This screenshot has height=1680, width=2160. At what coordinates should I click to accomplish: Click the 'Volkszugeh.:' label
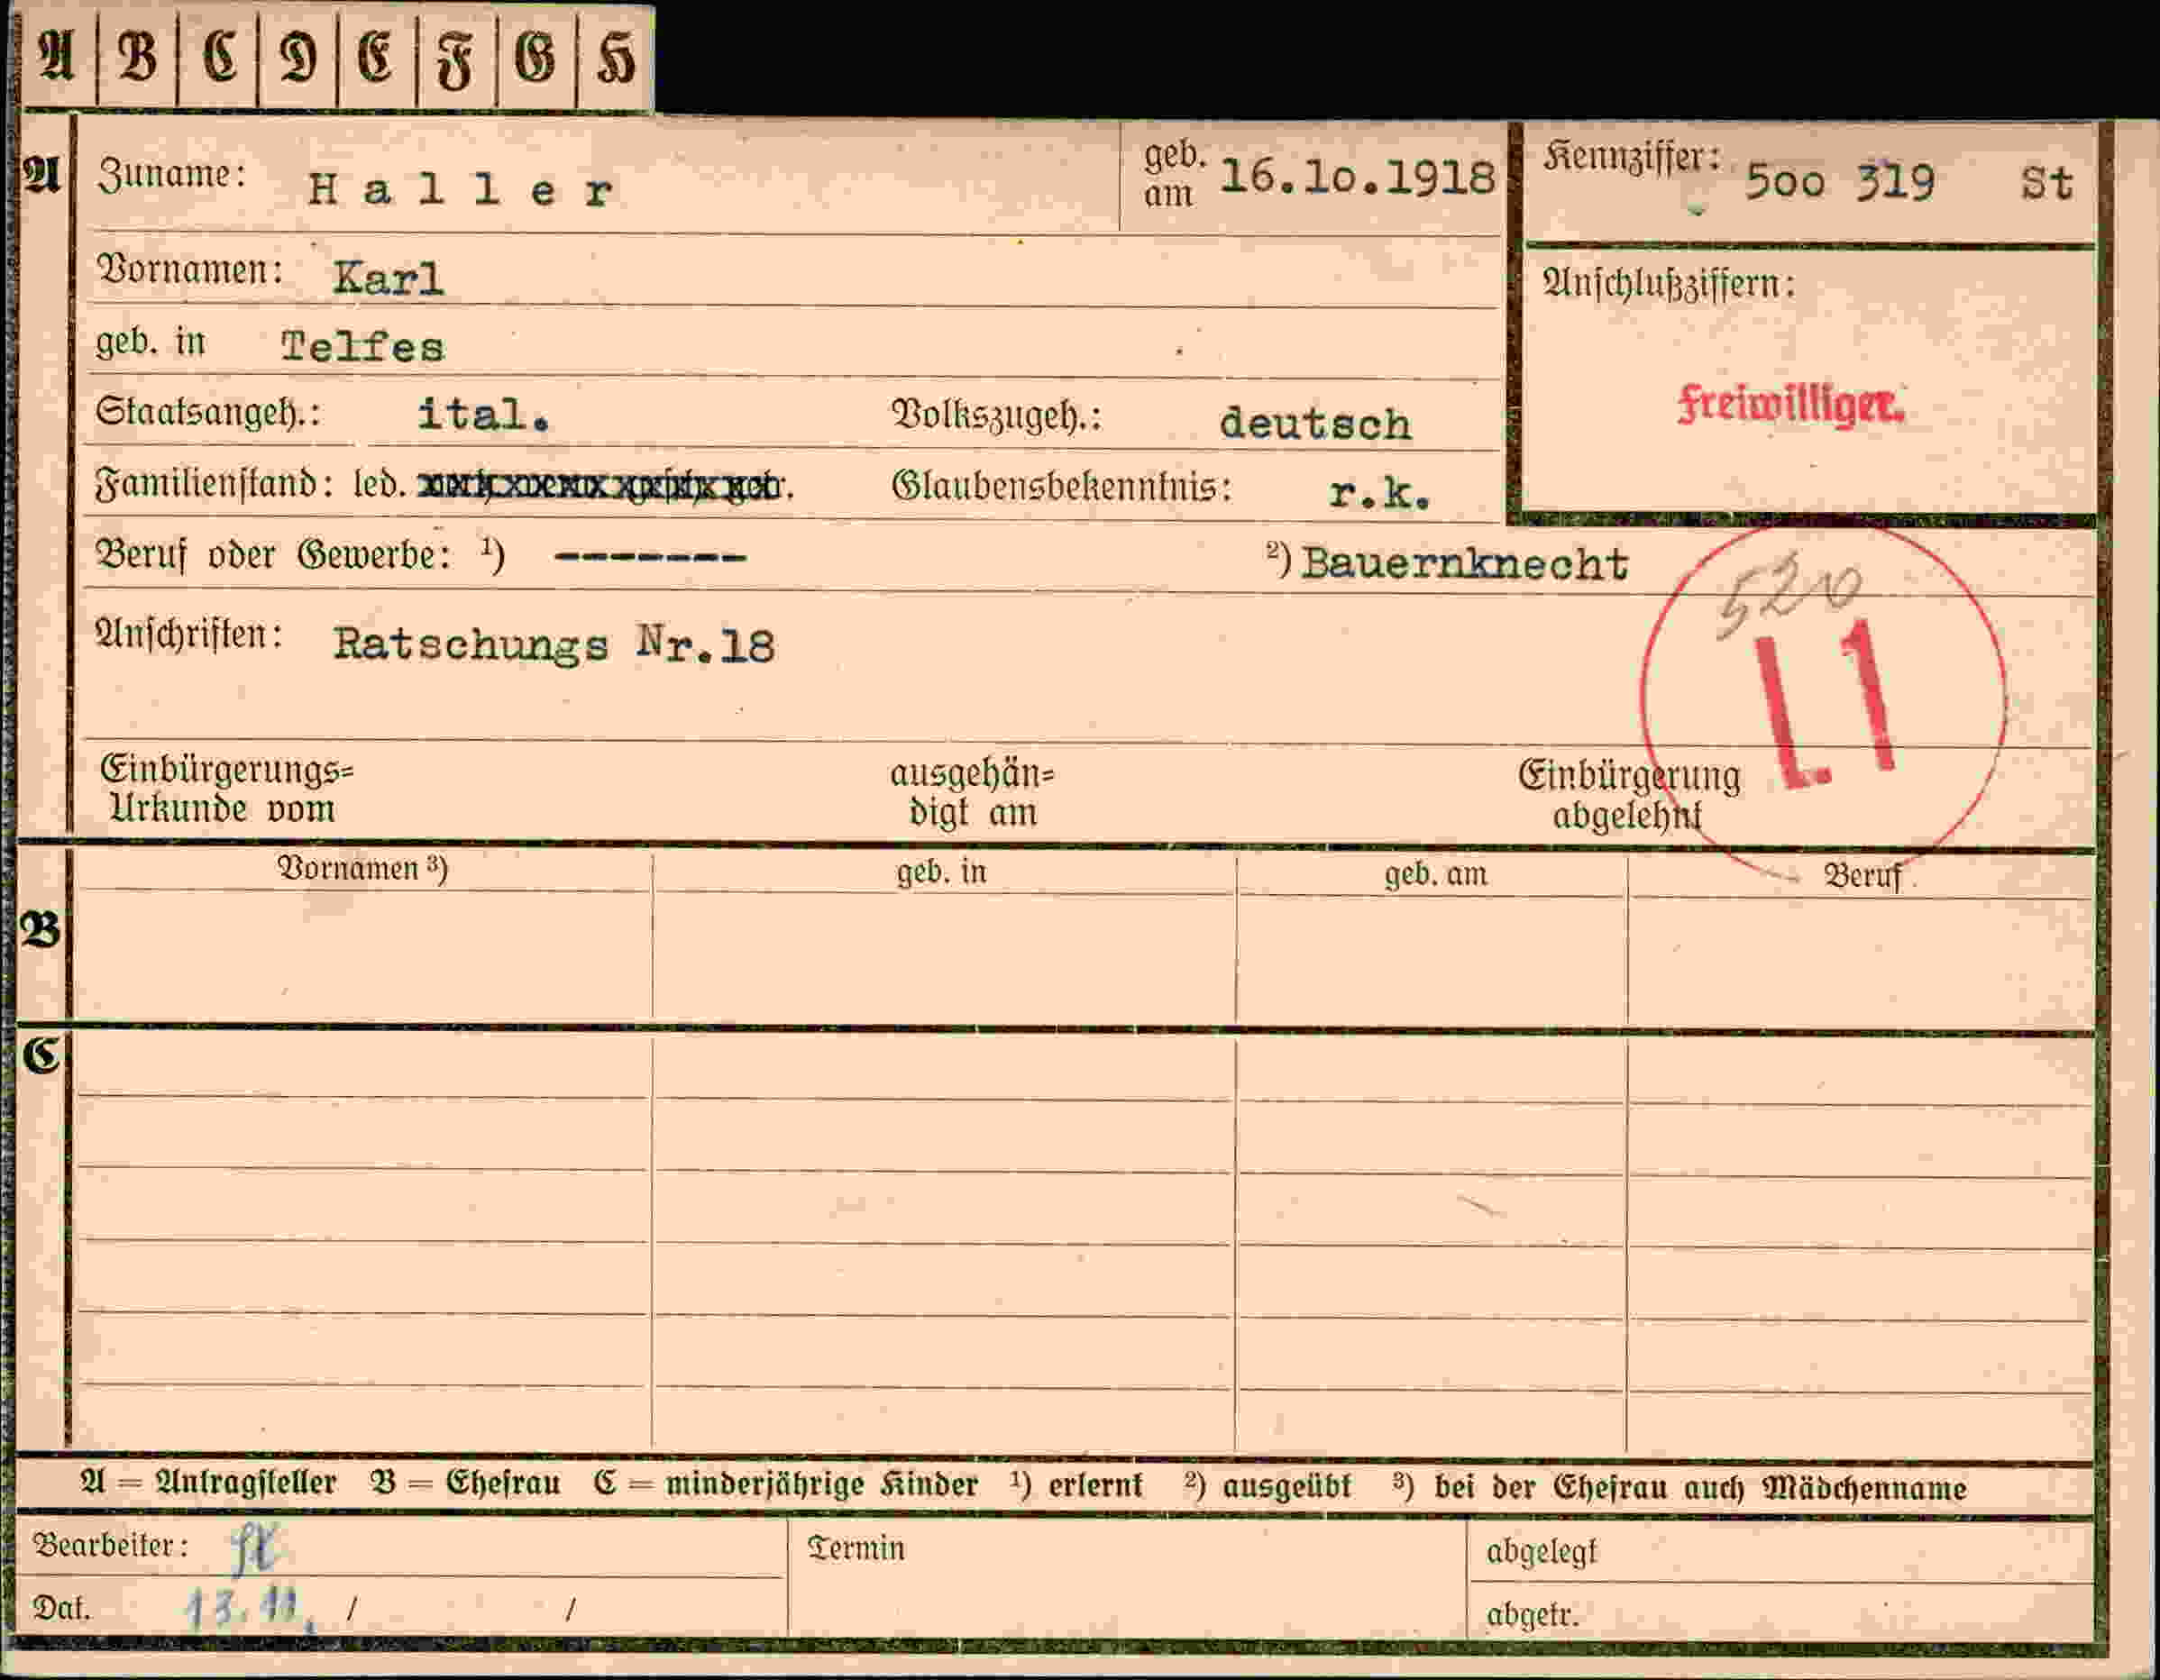coord(996,416)
